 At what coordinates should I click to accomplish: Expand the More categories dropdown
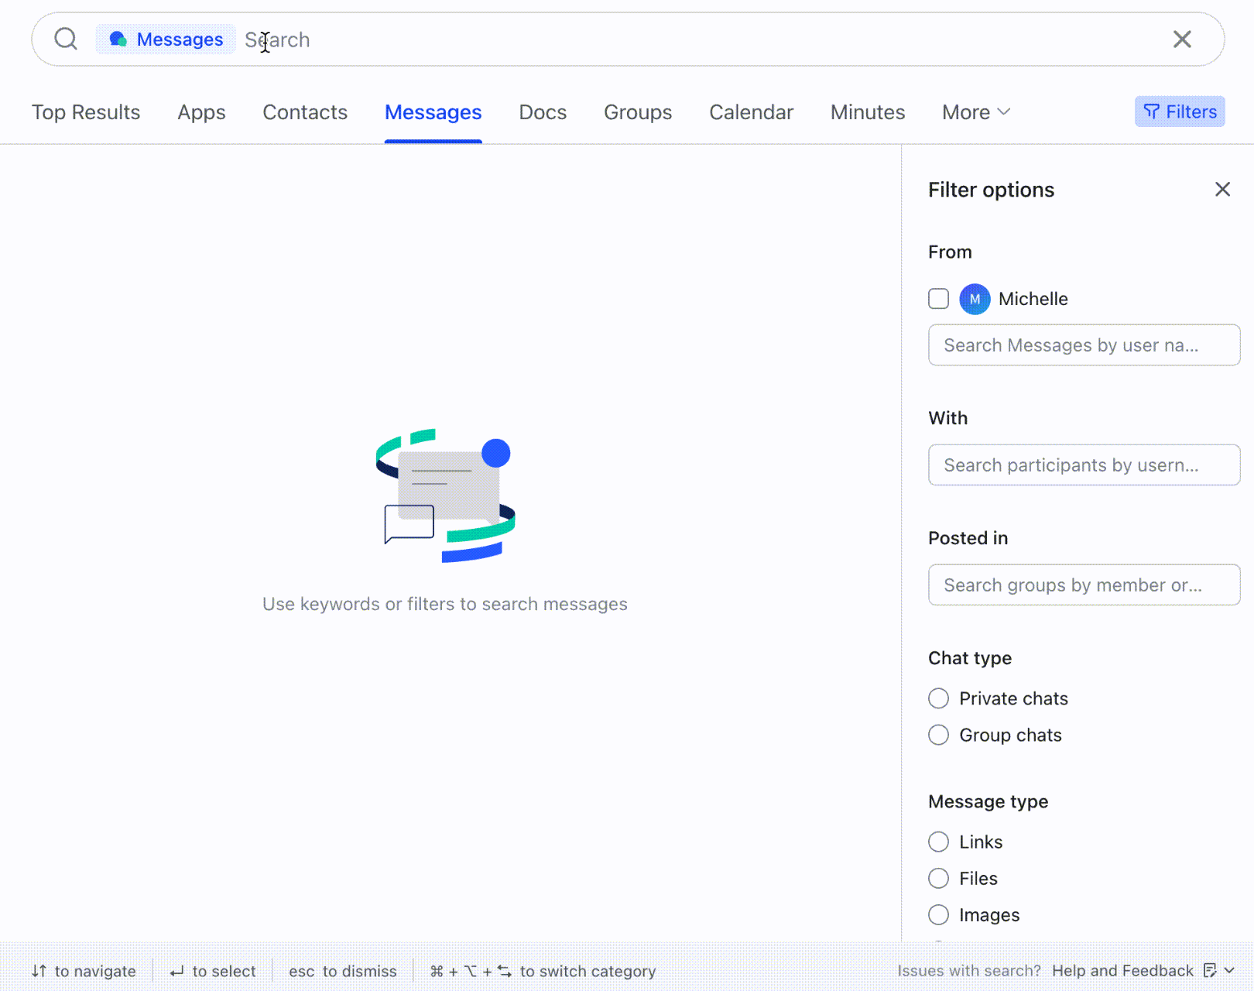tap(975, 112)
